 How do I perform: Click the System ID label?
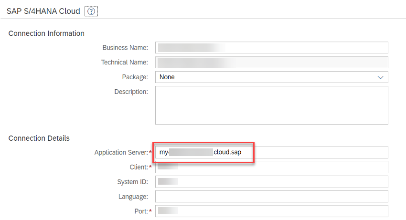133,182
